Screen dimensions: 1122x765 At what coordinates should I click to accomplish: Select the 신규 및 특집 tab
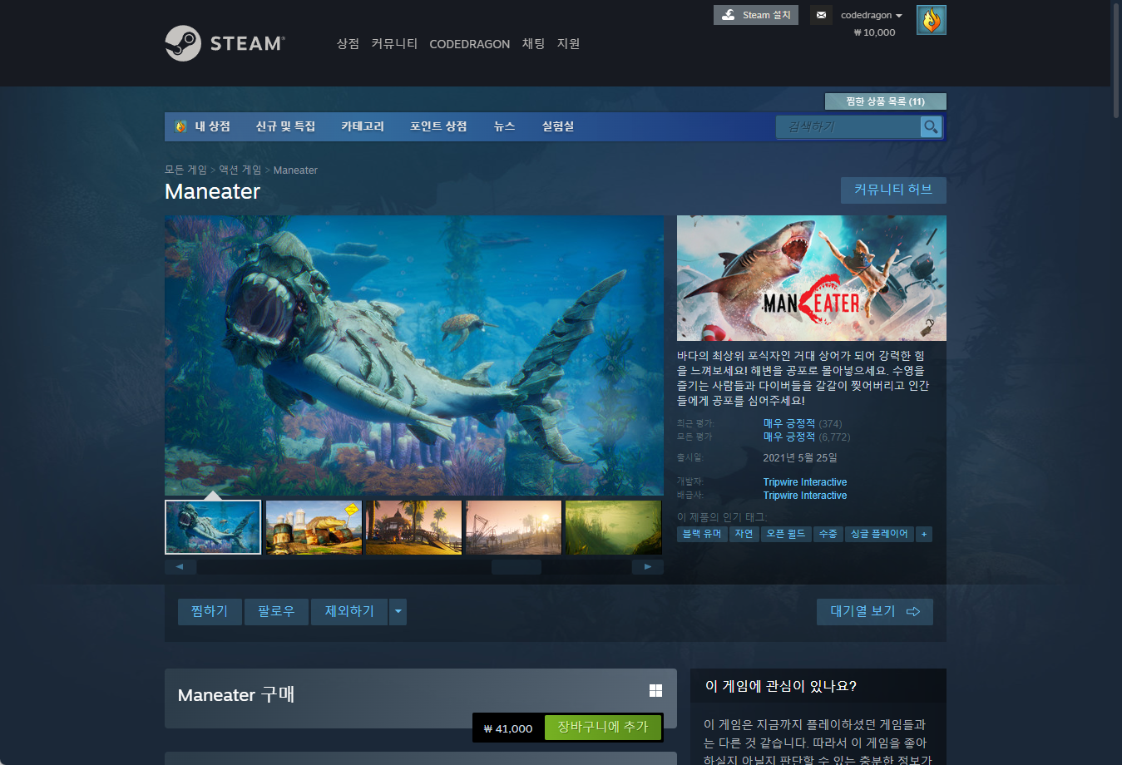[x=285, y=126]
